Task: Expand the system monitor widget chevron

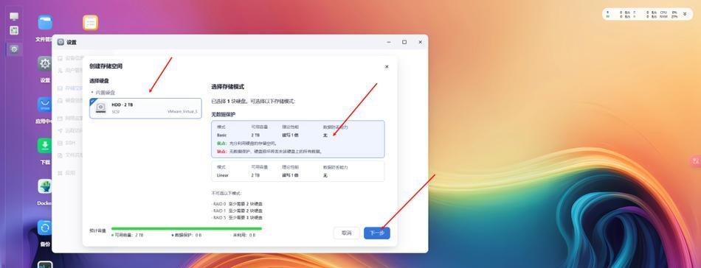Action: [x=685, y=14]
